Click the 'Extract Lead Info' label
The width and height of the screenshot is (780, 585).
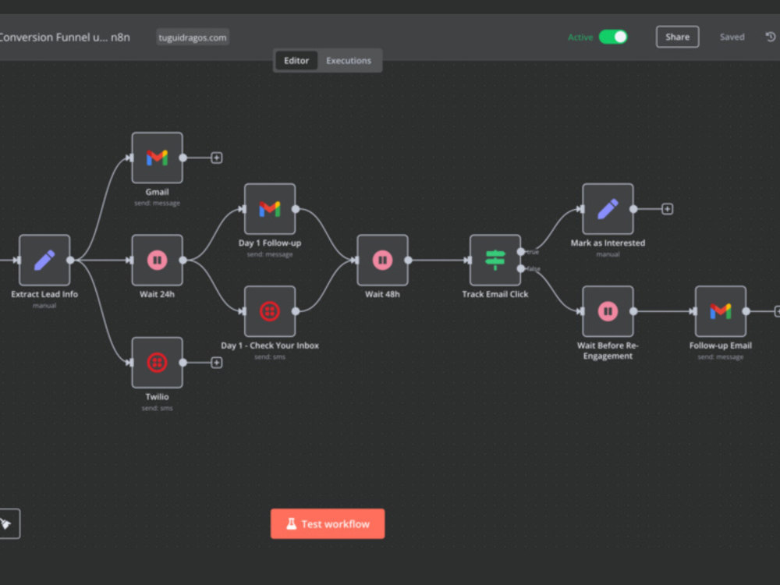44,294
